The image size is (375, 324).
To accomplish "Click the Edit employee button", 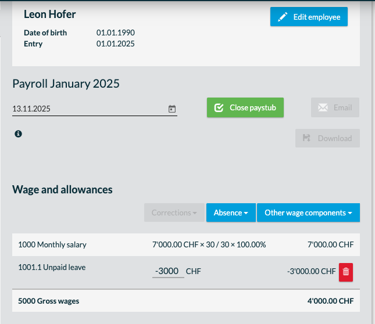I will (x=309, y=17).
